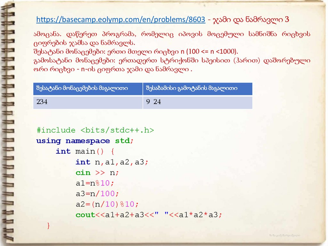Viewport: 328px width, 246px height.
Task: Click the 'a3=n/100;' code line
Action: (97, 194)
